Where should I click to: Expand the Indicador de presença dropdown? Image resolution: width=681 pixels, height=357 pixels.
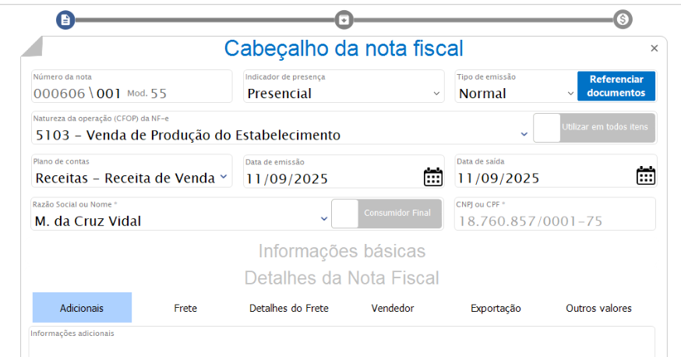point(437,94)
